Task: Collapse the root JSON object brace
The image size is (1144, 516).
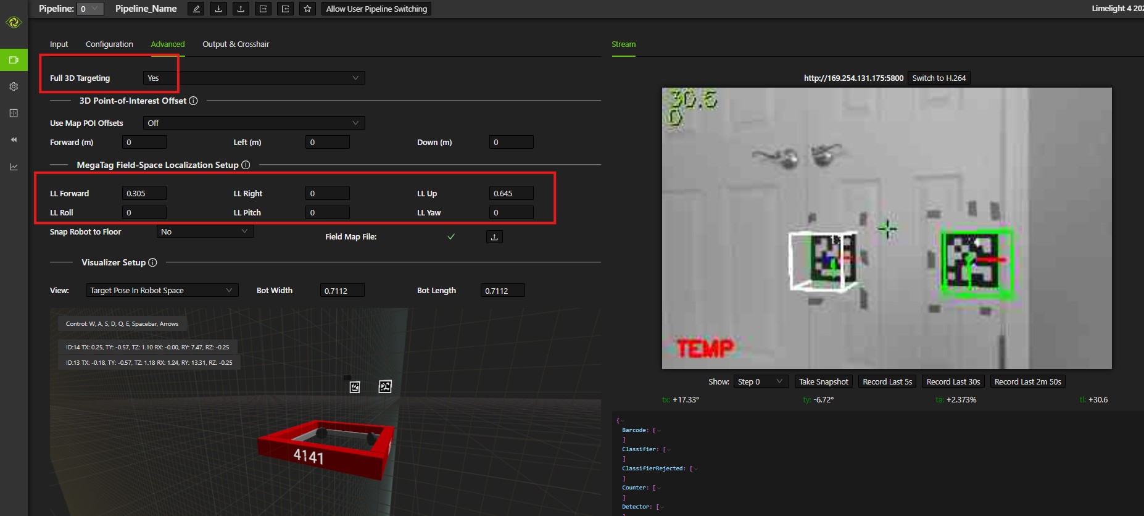Action: coord(621,420)
